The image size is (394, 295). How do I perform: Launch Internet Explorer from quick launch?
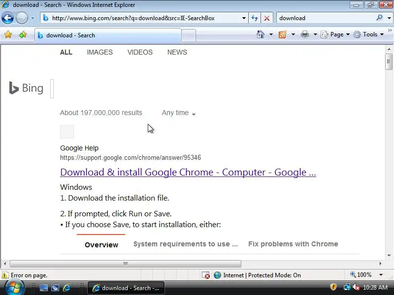coord(67,288)
